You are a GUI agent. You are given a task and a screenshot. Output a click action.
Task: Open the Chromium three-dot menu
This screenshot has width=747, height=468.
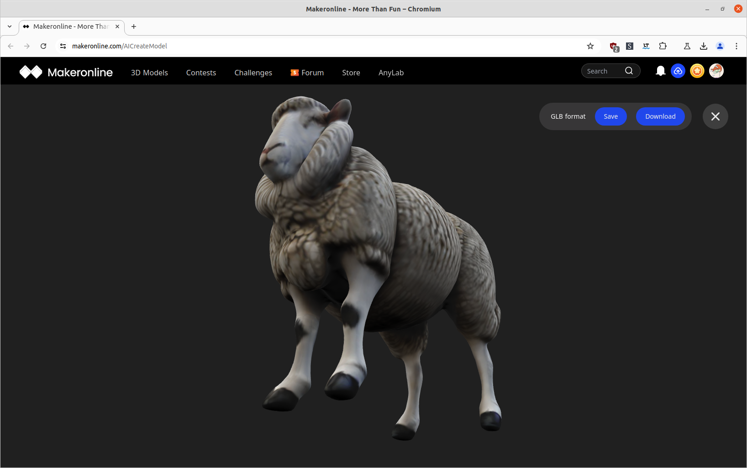pos(736,46)
